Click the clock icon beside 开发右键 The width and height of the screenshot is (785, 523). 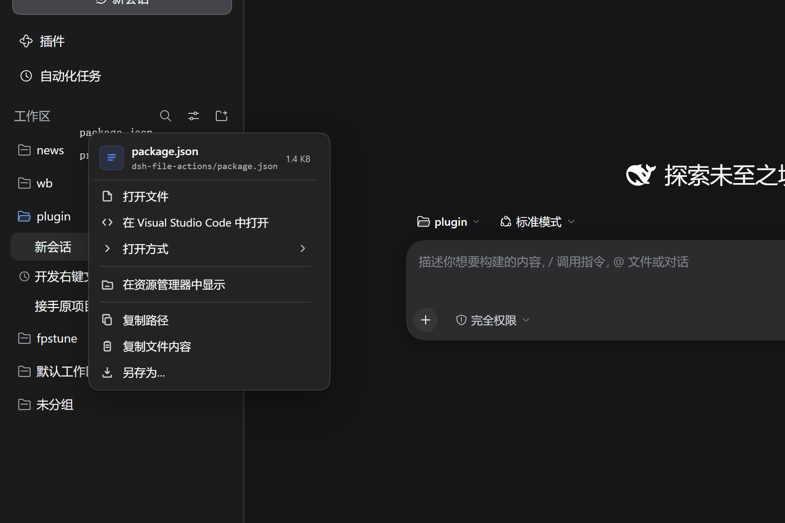point(24,276)
